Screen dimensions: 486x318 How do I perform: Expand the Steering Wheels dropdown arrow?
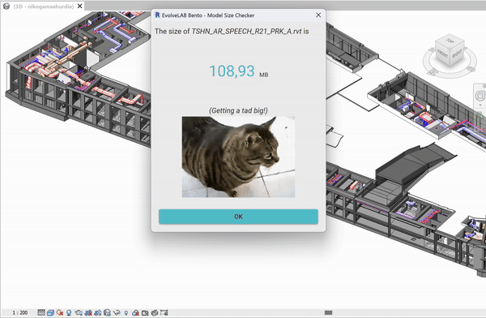[x=480, y=105]
